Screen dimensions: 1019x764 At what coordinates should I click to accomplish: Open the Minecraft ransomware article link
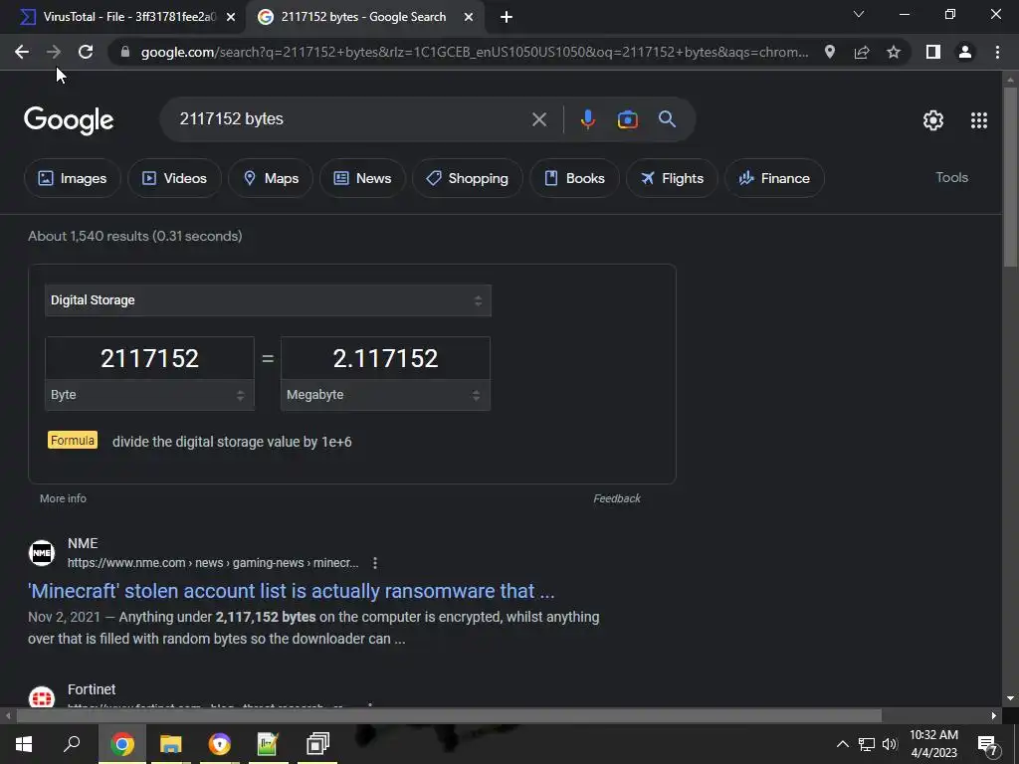click(292, 591)
